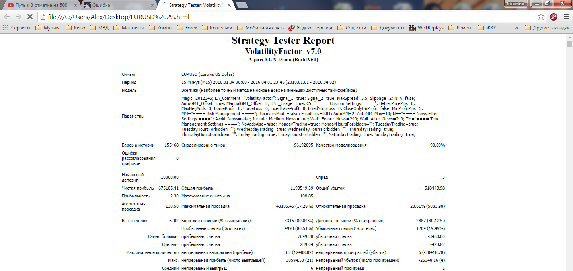Click the 'Символ' row label

coord(129,74)
